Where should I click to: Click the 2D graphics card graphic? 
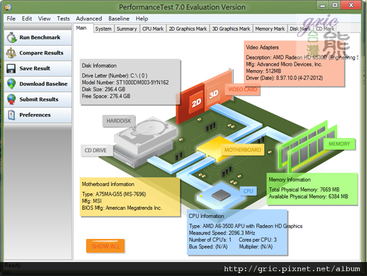[190, 103]
